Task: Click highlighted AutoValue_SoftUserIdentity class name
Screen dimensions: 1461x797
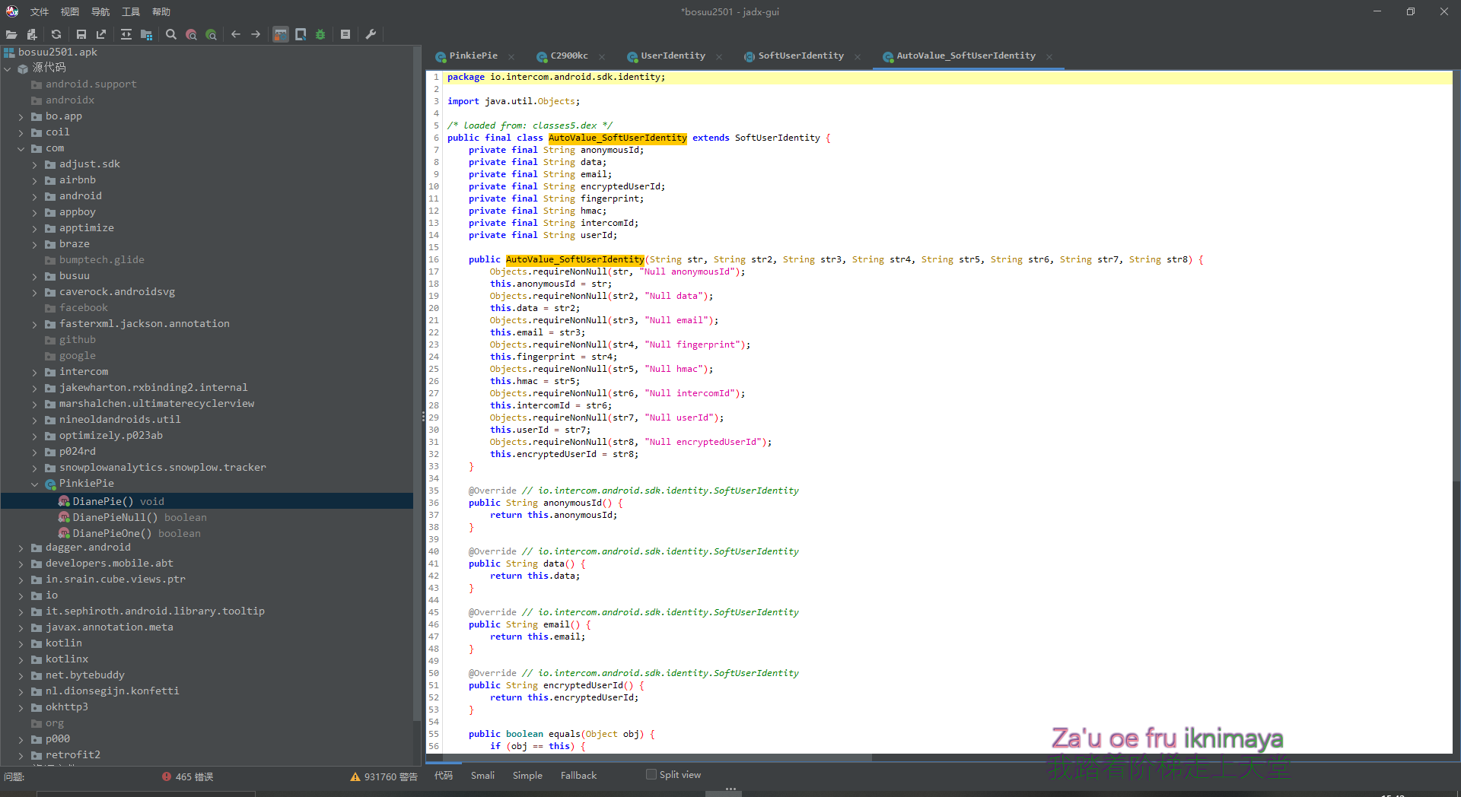Action: pos(617,138)
